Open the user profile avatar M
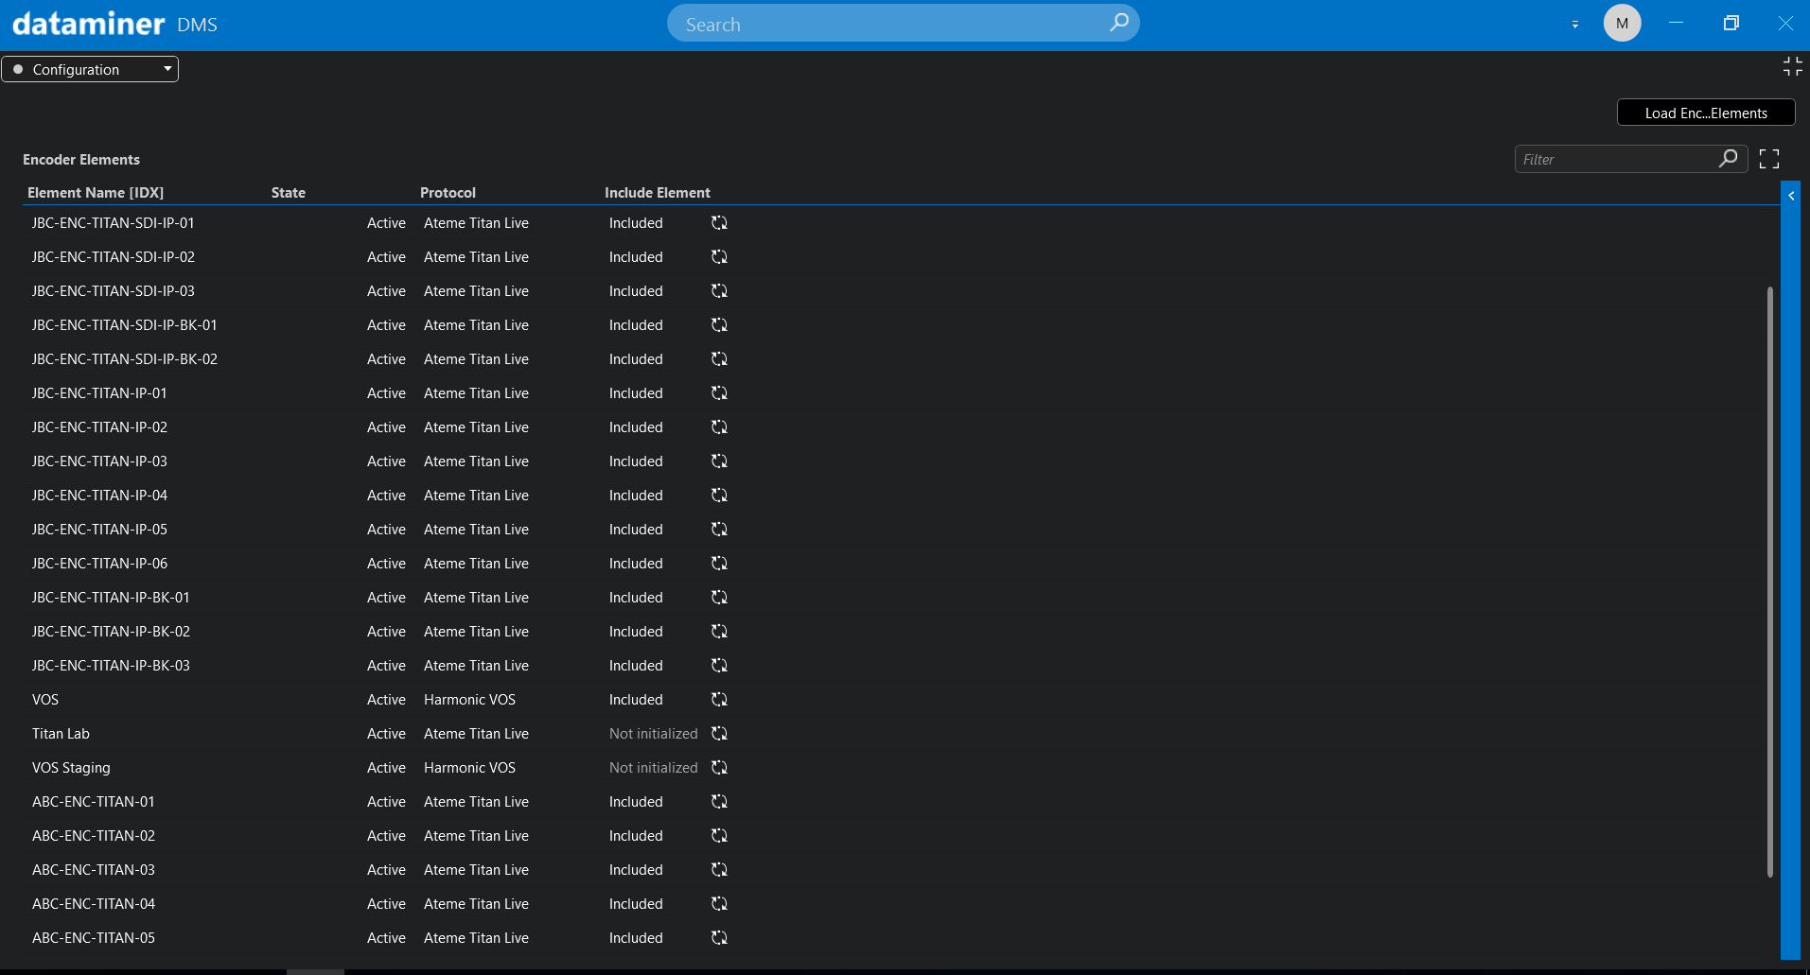 1622,24
